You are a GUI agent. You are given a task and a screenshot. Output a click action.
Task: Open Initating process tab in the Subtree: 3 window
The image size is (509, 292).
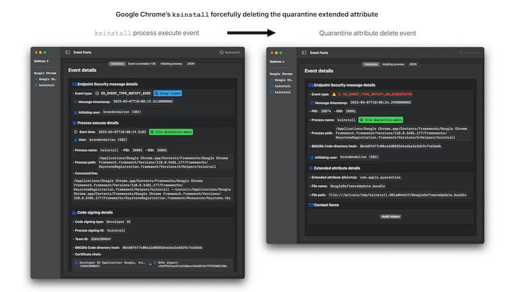tap(171, 64)
